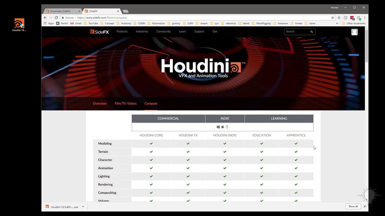Open the Unreal bookmarks folder
Viewport: 385px width, 216px height.
coord(297,23)
